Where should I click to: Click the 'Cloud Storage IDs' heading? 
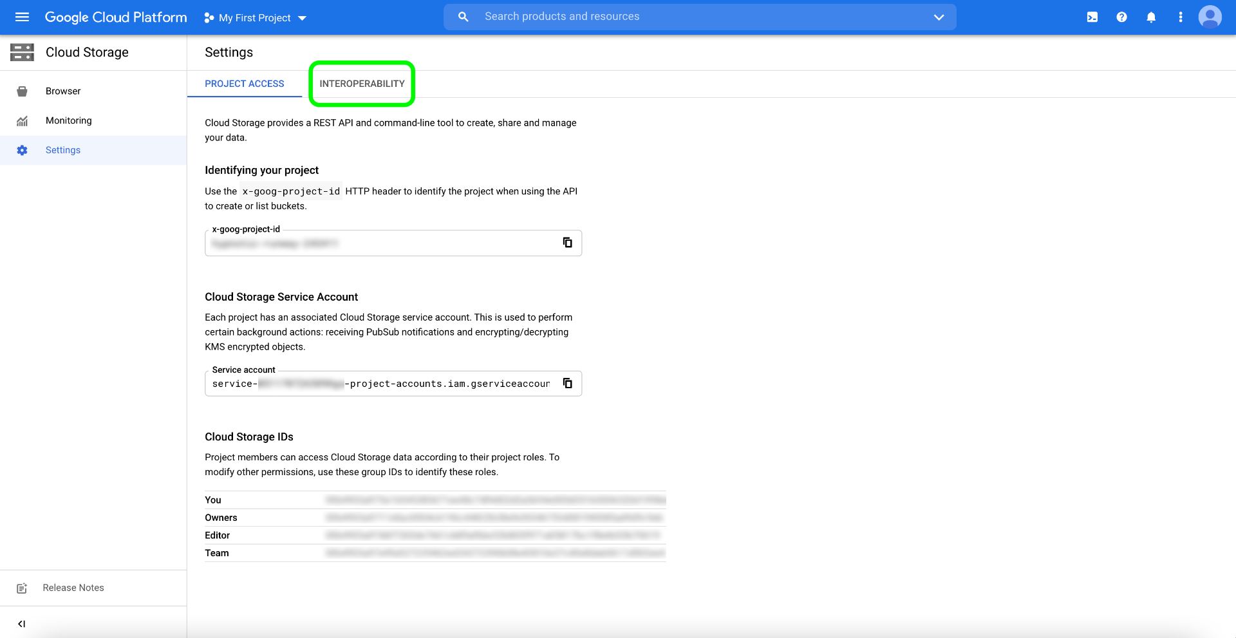[249, 436]
